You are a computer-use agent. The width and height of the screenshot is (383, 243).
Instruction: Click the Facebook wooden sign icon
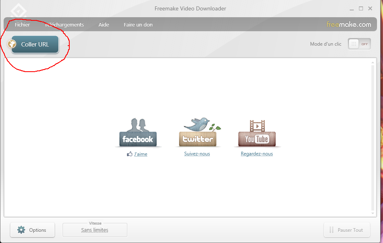[138, 133]
